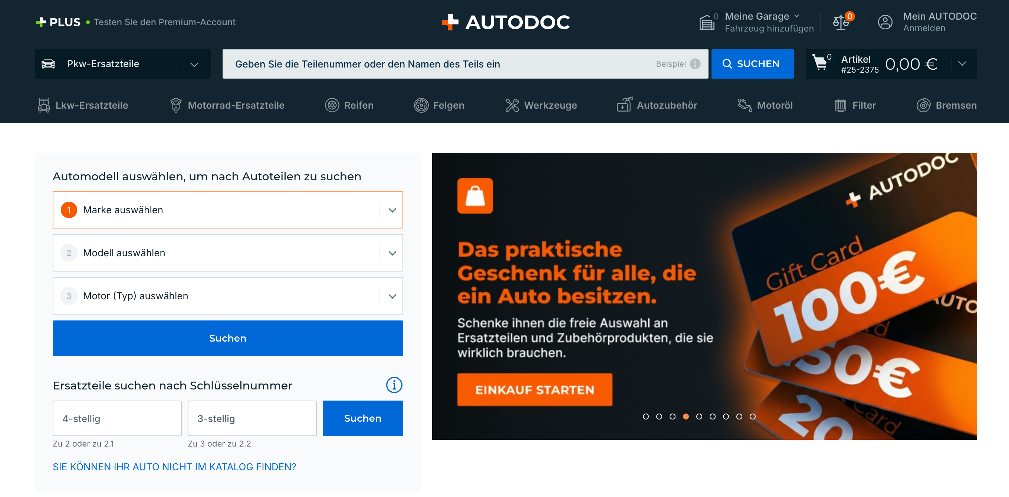The height and width of the screenshot is (497, 1009).
Task: Click EINKAUF STARTEN banner button
Action: point(534,389)
